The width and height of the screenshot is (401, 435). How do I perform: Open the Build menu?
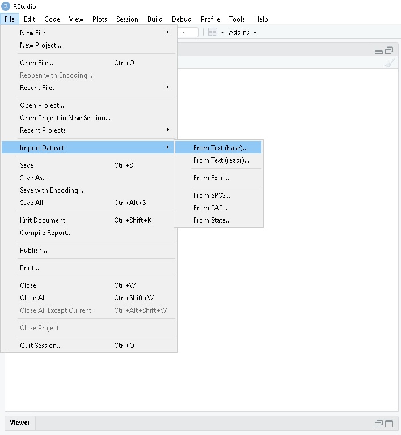pos(155,19)
